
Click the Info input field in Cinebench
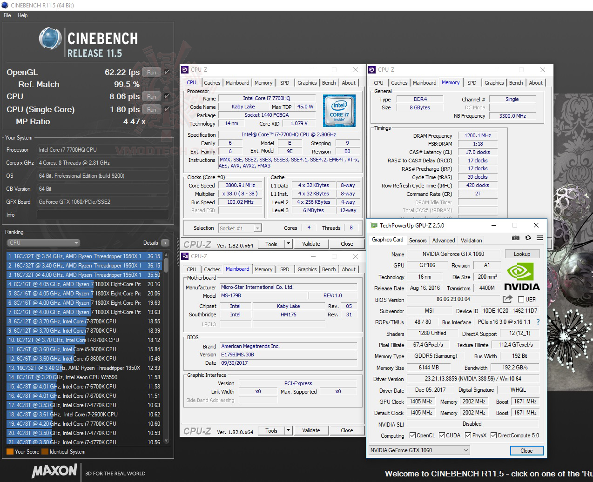(102, 215)
